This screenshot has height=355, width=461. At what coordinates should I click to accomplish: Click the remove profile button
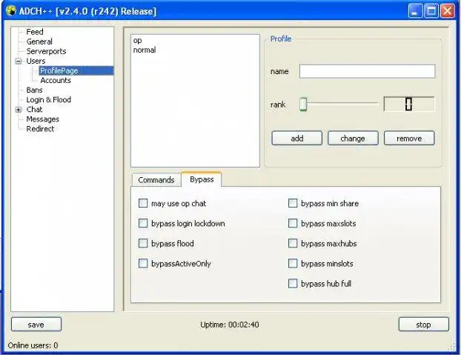tap(409, 138)
